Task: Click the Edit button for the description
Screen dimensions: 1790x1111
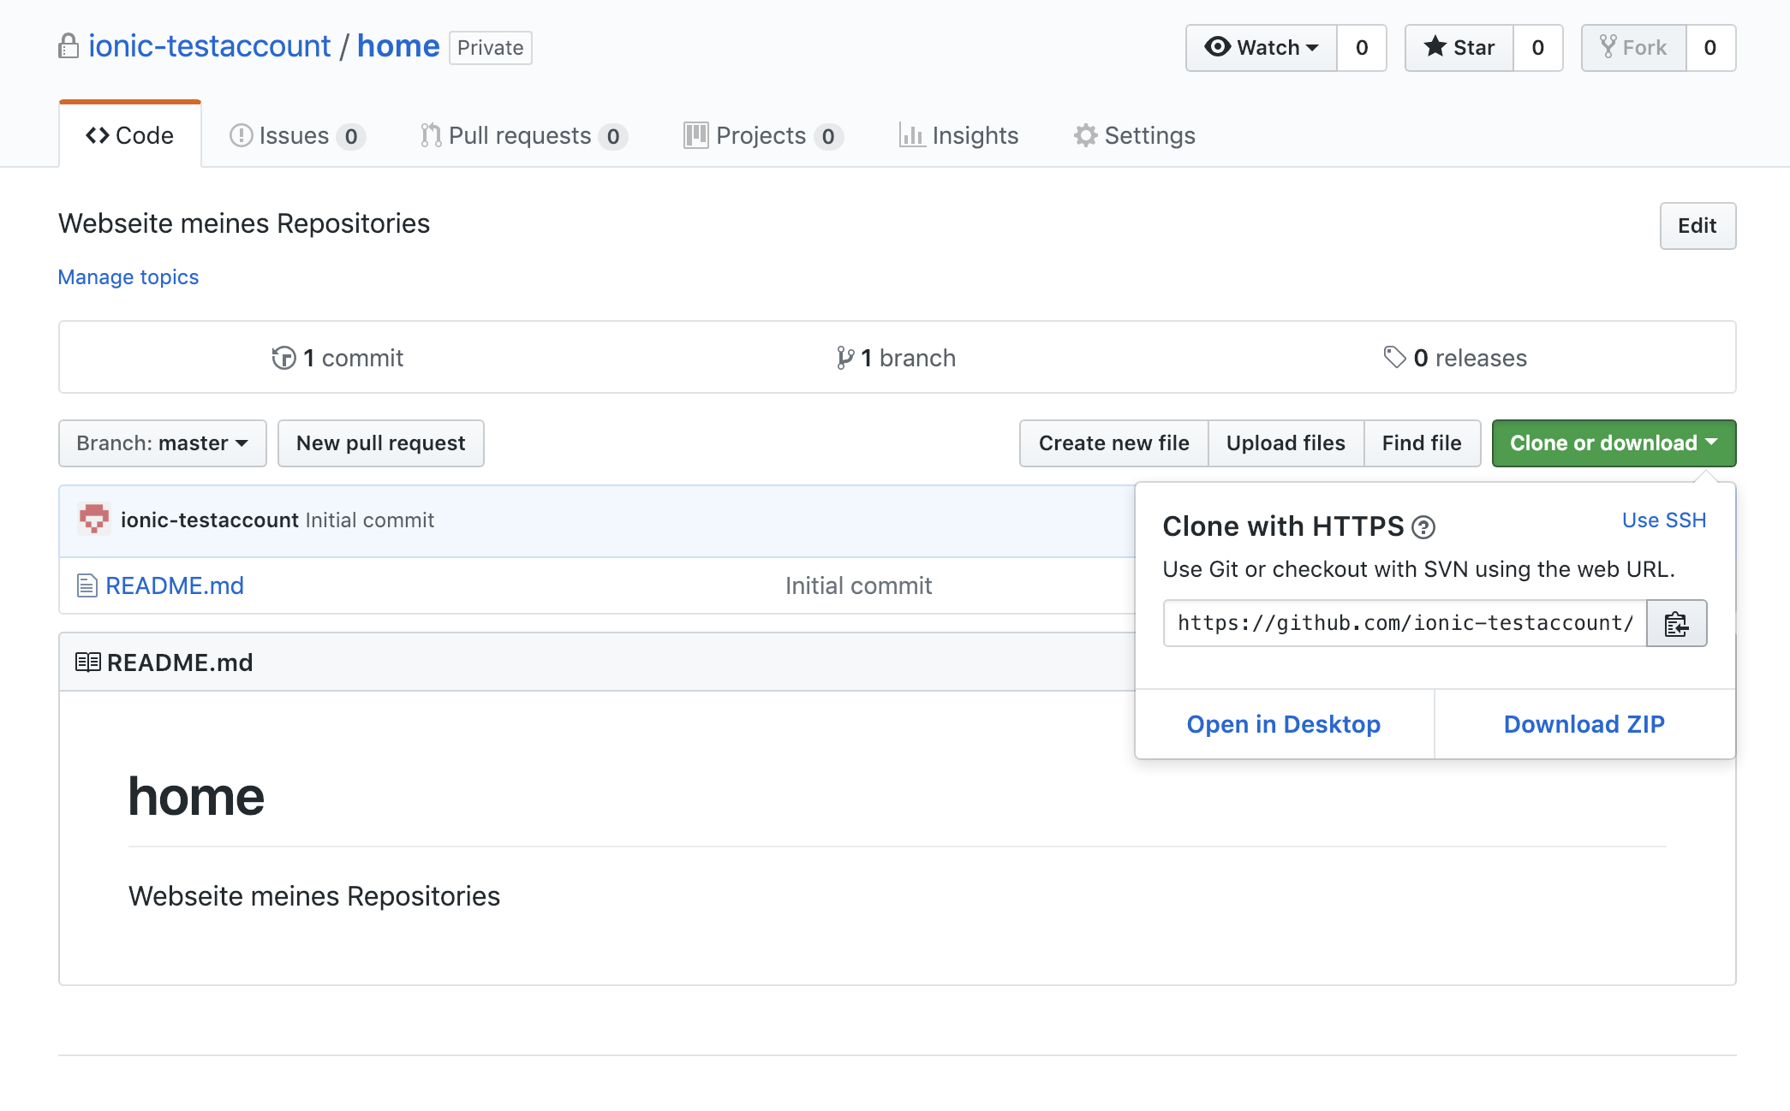Action: coord(1697,226)
